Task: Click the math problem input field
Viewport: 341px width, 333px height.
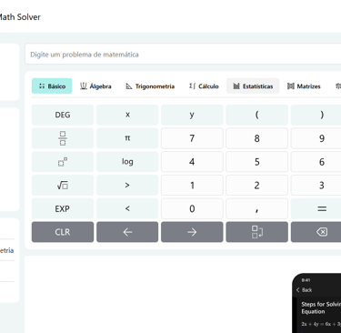Action: 183,55
